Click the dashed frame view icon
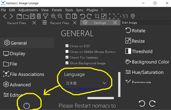The height and width of the screenshot is (110, 171). (x=118, y=16)
